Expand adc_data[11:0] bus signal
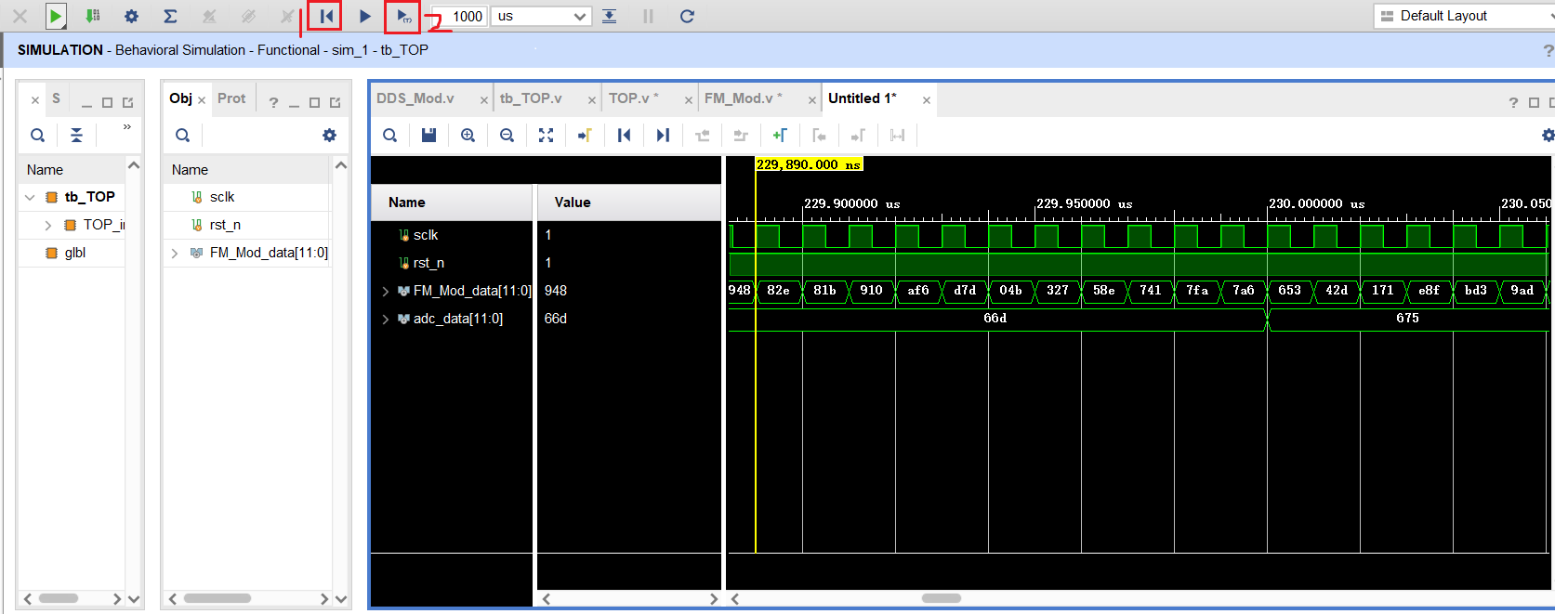The image size is (1555, 614). pos(386,320)
